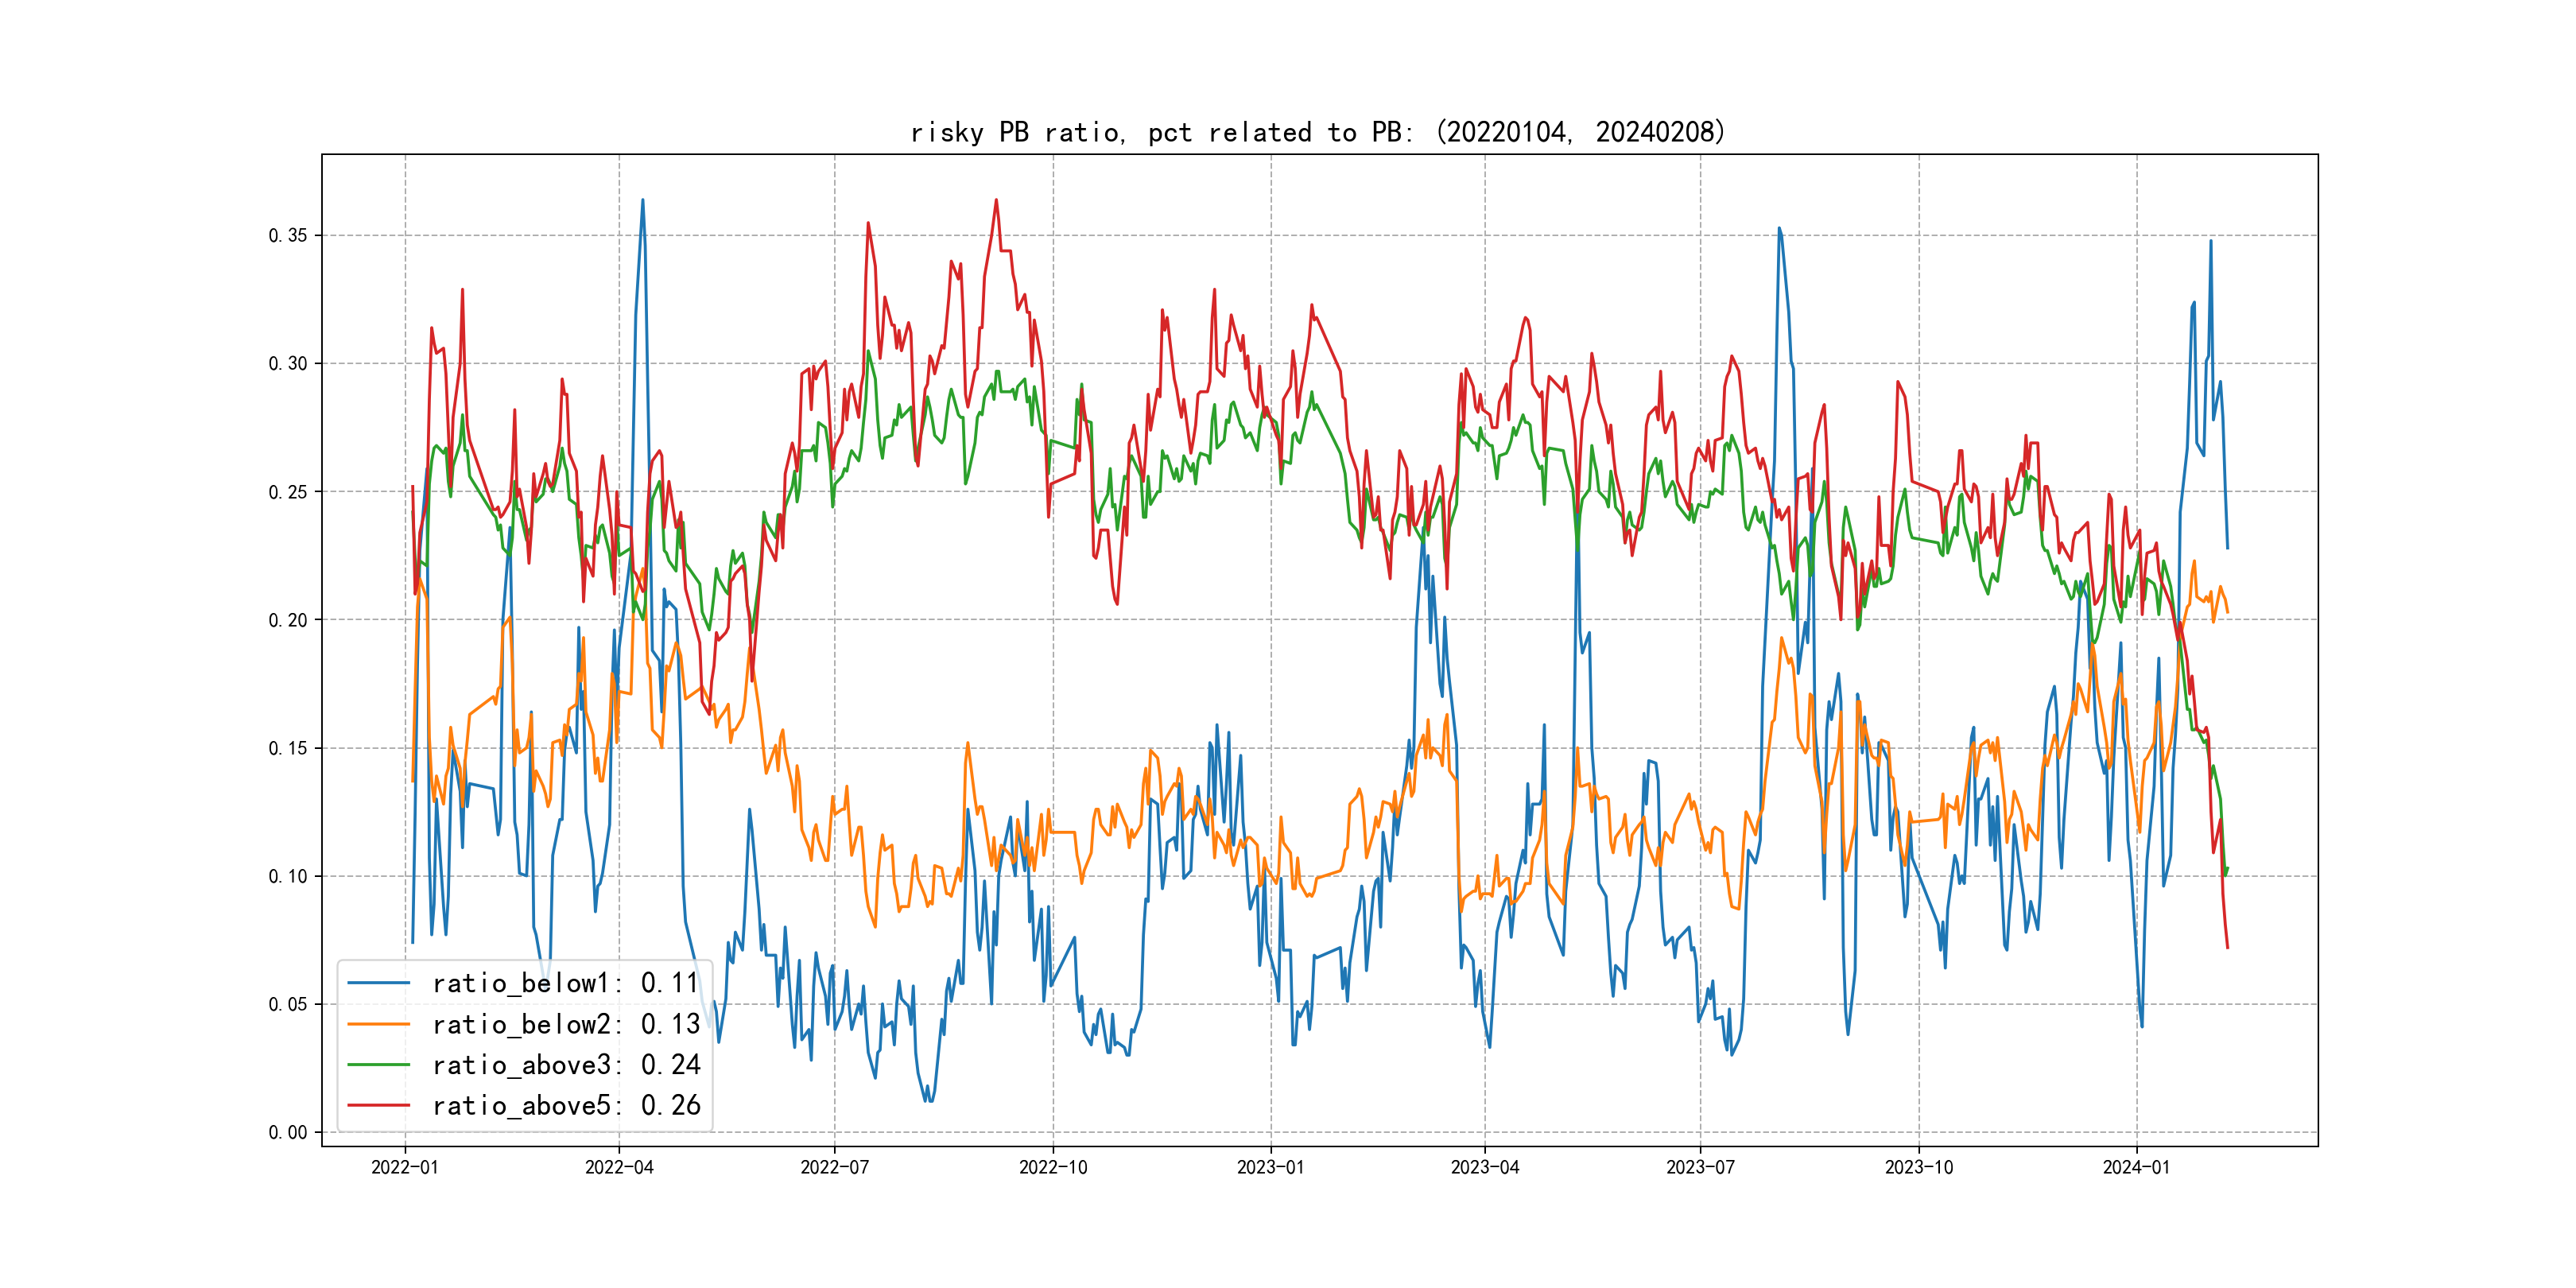Click the orange ratio_below2 legend line sample
Screen dimensions: 2576x1288
tap(378, 1024)
